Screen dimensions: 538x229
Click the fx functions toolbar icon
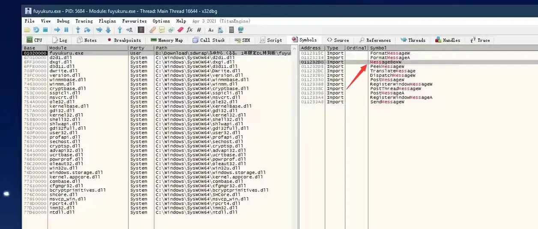tap(190, 30)
